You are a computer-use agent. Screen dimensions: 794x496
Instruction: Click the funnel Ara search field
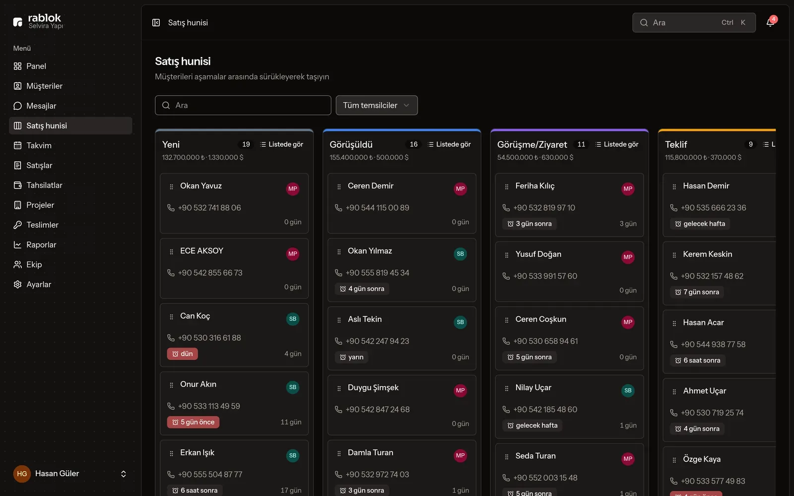click(243, 105)
